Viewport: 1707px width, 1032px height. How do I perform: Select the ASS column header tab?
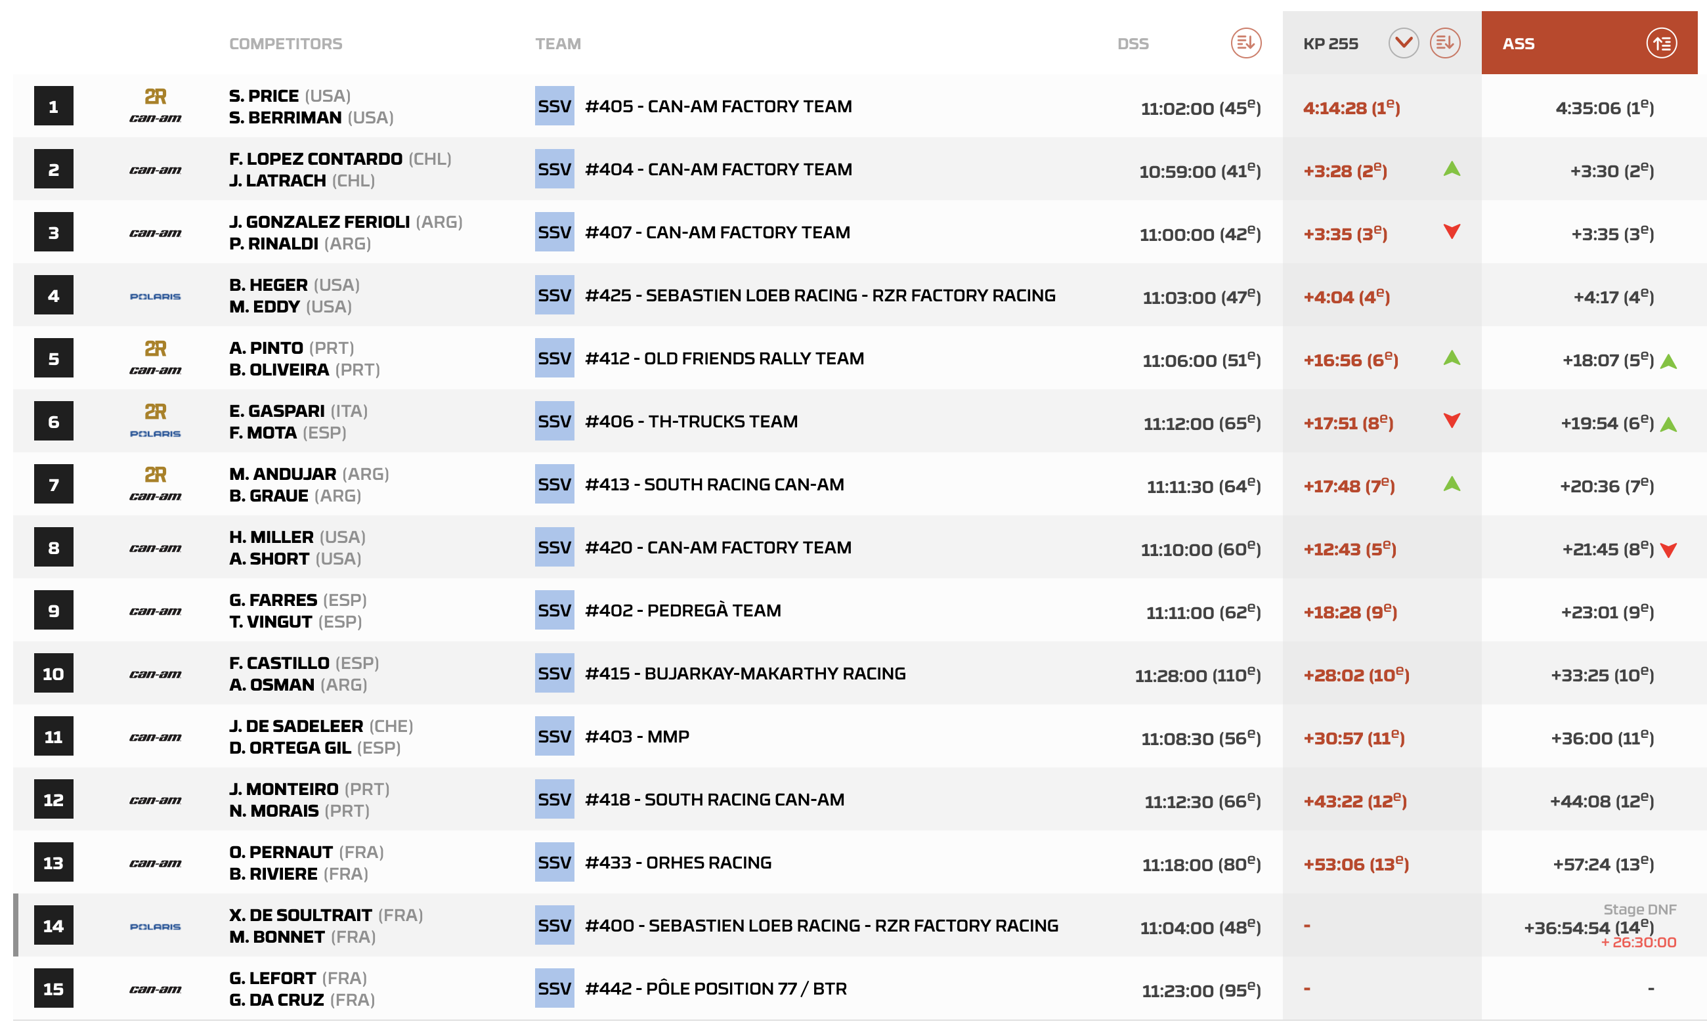click(1519, 43)
